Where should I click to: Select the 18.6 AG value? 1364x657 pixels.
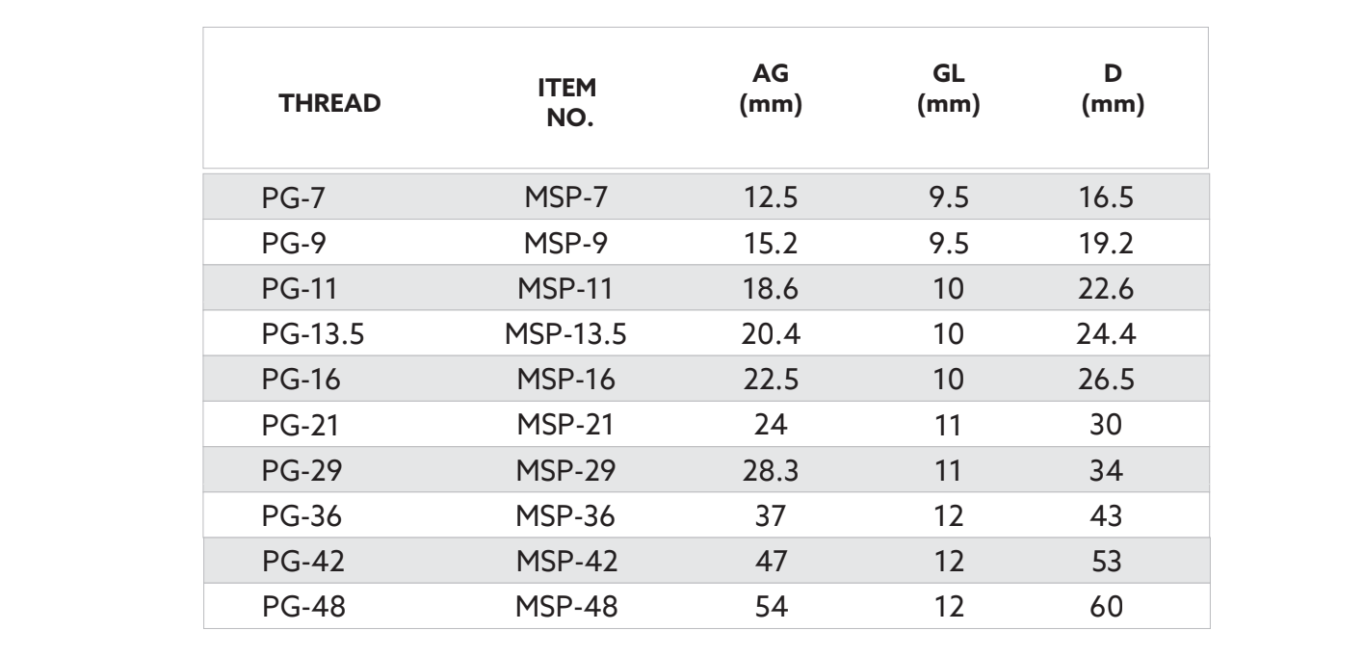770,289
